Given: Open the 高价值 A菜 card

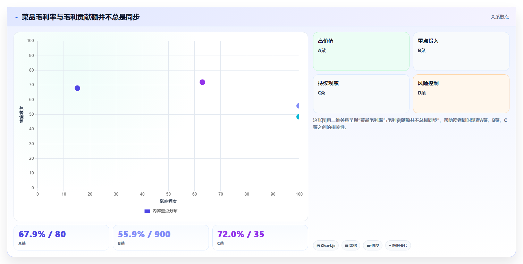Looking at the screenshot, I should [361, 51].
